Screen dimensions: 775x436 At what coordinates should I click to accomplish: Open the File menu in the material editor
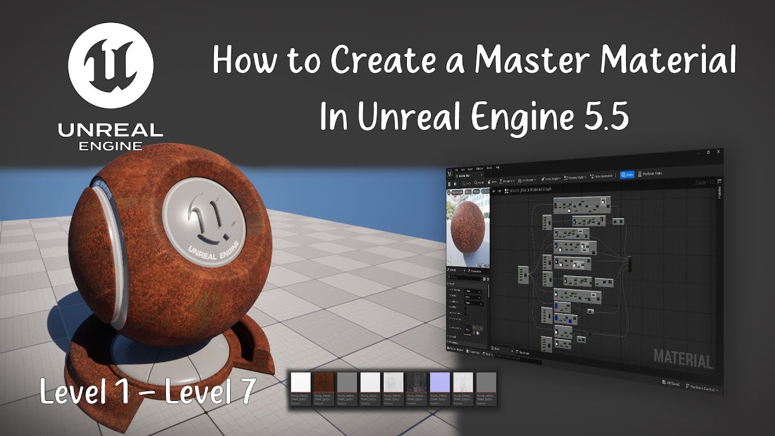coord(456,170)
